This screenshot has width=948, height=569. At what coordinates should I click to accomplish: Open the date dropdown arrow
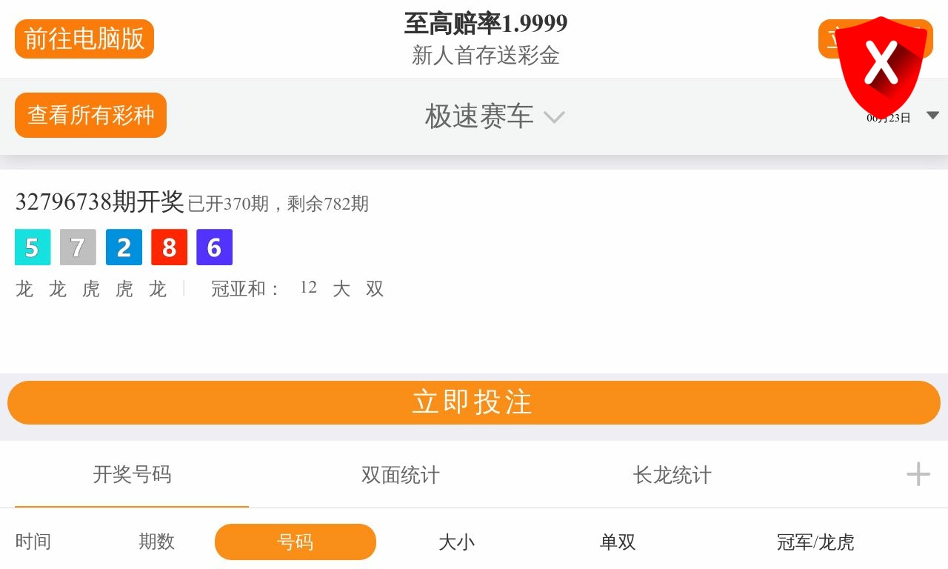(933, 116)
